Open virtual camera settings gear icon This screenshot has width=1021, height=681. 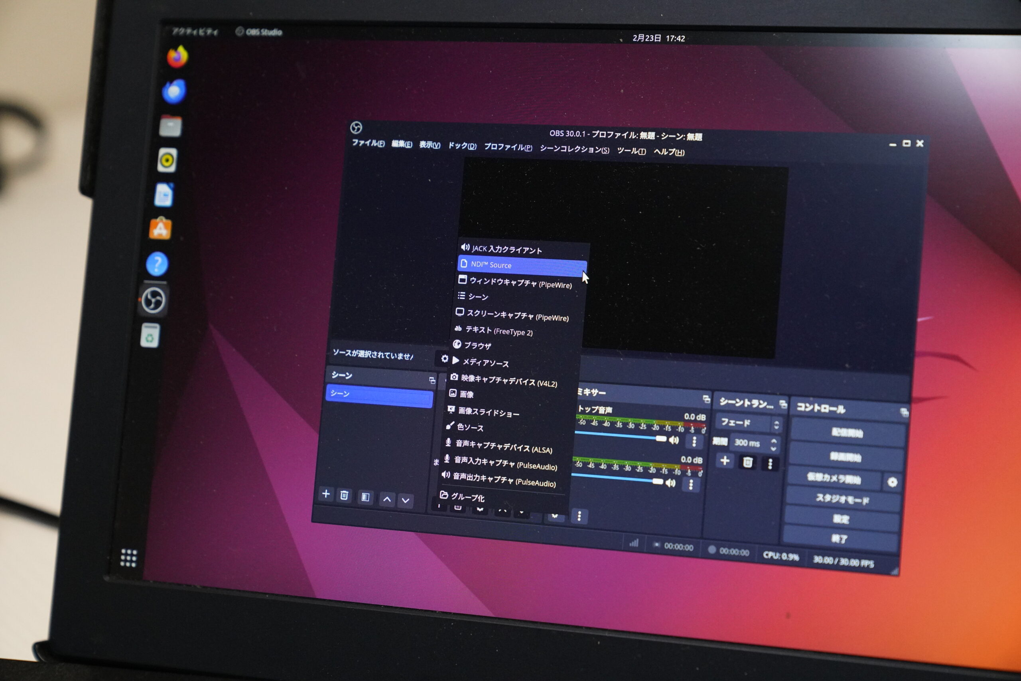click(x=892, y=482)
